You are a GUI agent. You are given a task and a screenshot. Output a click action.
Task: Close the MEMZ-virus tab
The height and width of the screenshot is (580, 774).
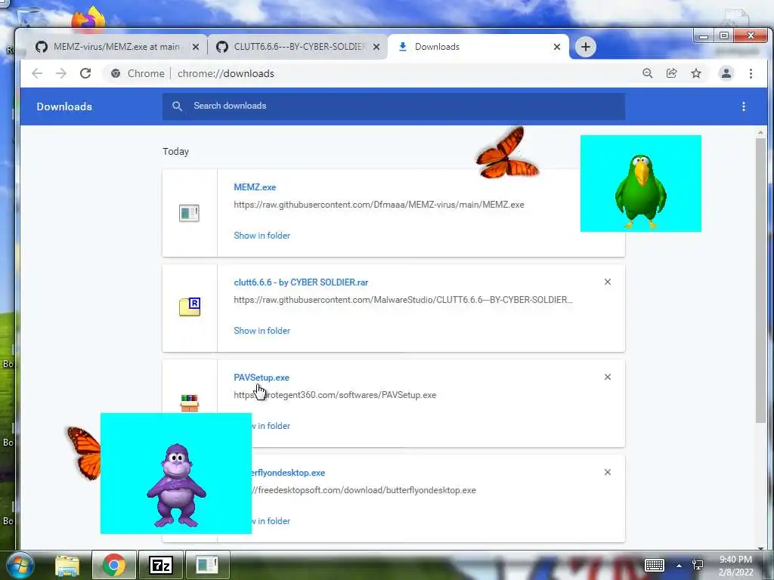click(x=196, y=47)
